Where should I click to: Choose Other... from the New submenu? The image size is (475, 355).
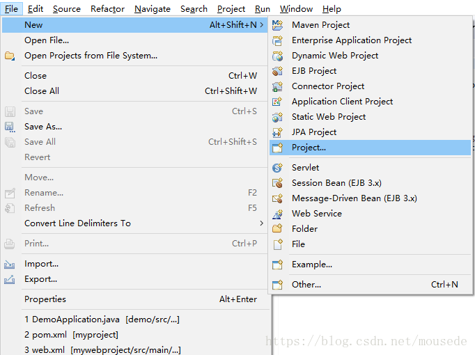click(x=306, y=284)
